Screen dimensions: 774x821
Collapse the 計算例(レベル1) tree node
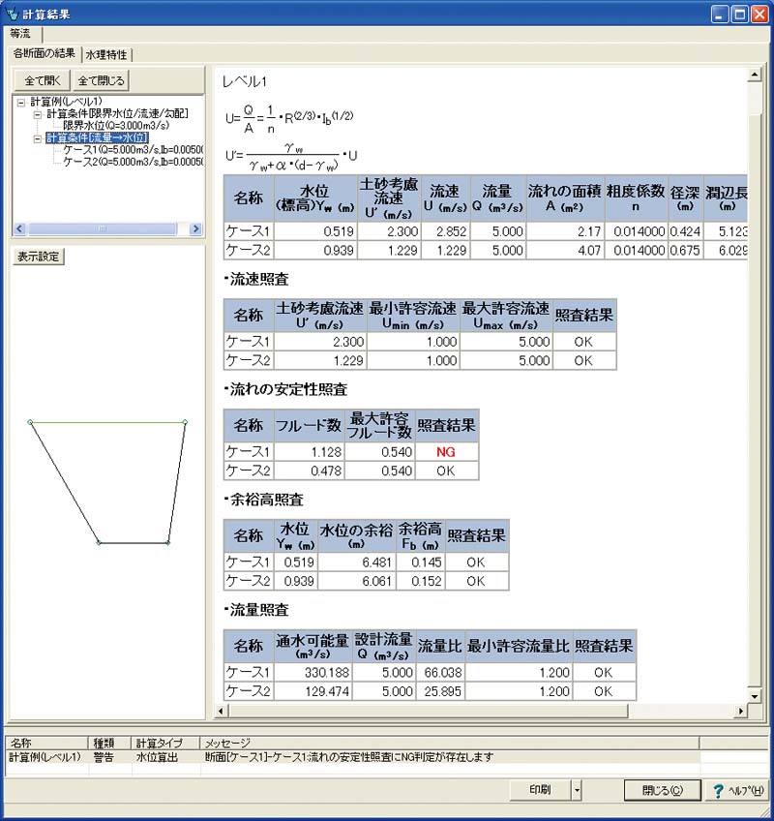tap(21, 103)
